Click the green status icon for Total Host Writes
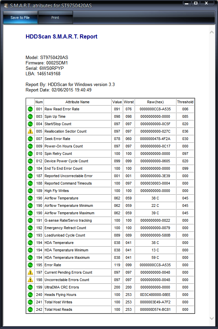This screenshot has width=218, height=329. coord(30,302)
